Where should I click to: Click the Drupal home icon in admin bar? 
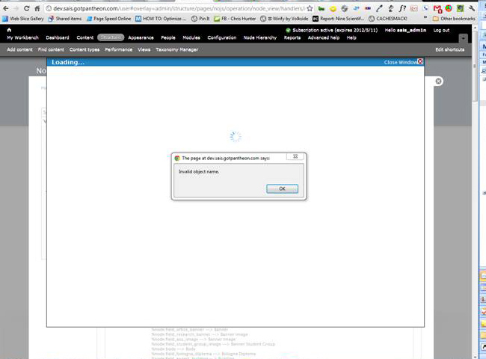(9, 30)
